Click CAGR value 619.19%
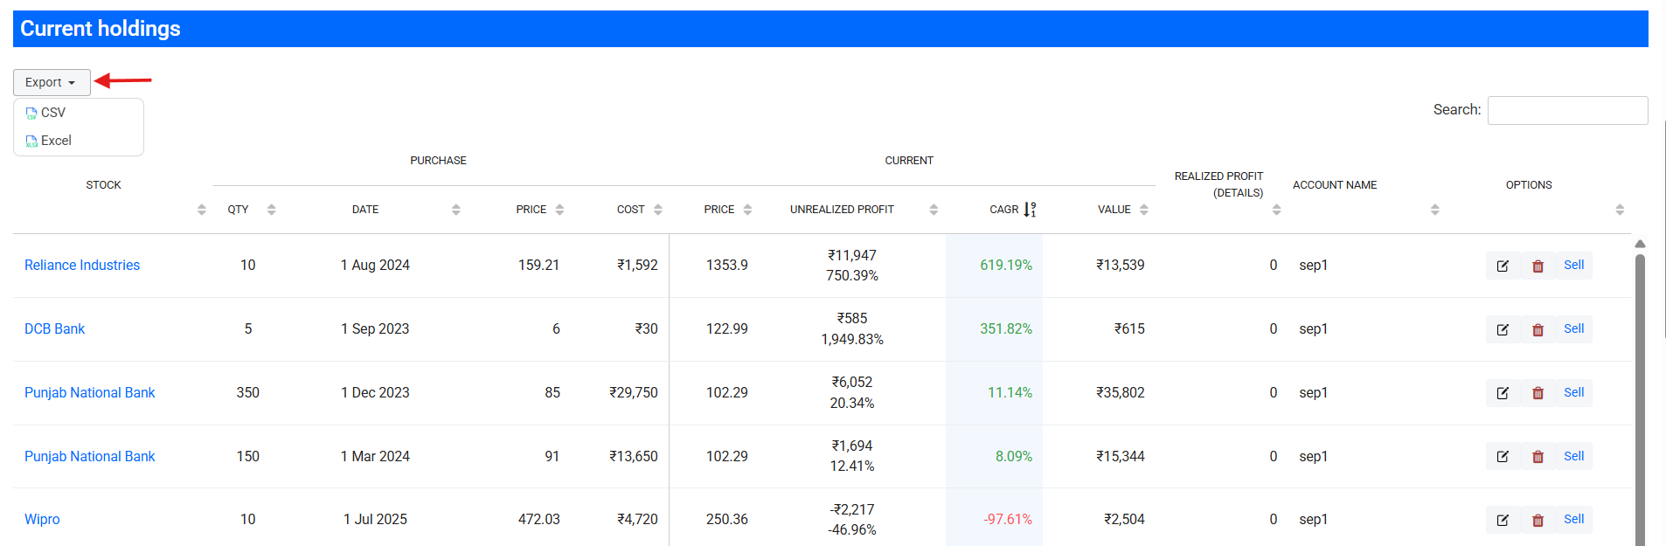 point(1006,265)
